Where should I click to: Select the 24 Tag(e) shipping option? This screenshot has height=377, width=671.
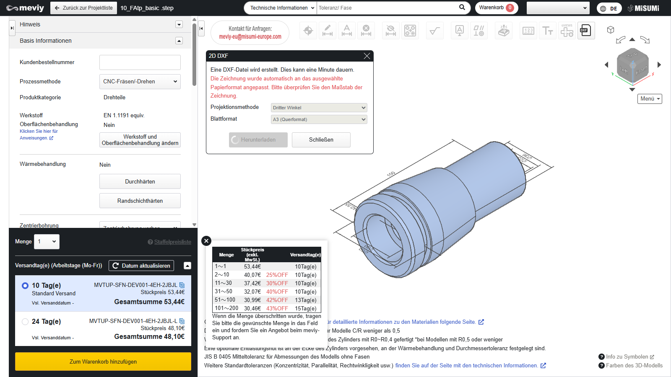pos(25,322)
